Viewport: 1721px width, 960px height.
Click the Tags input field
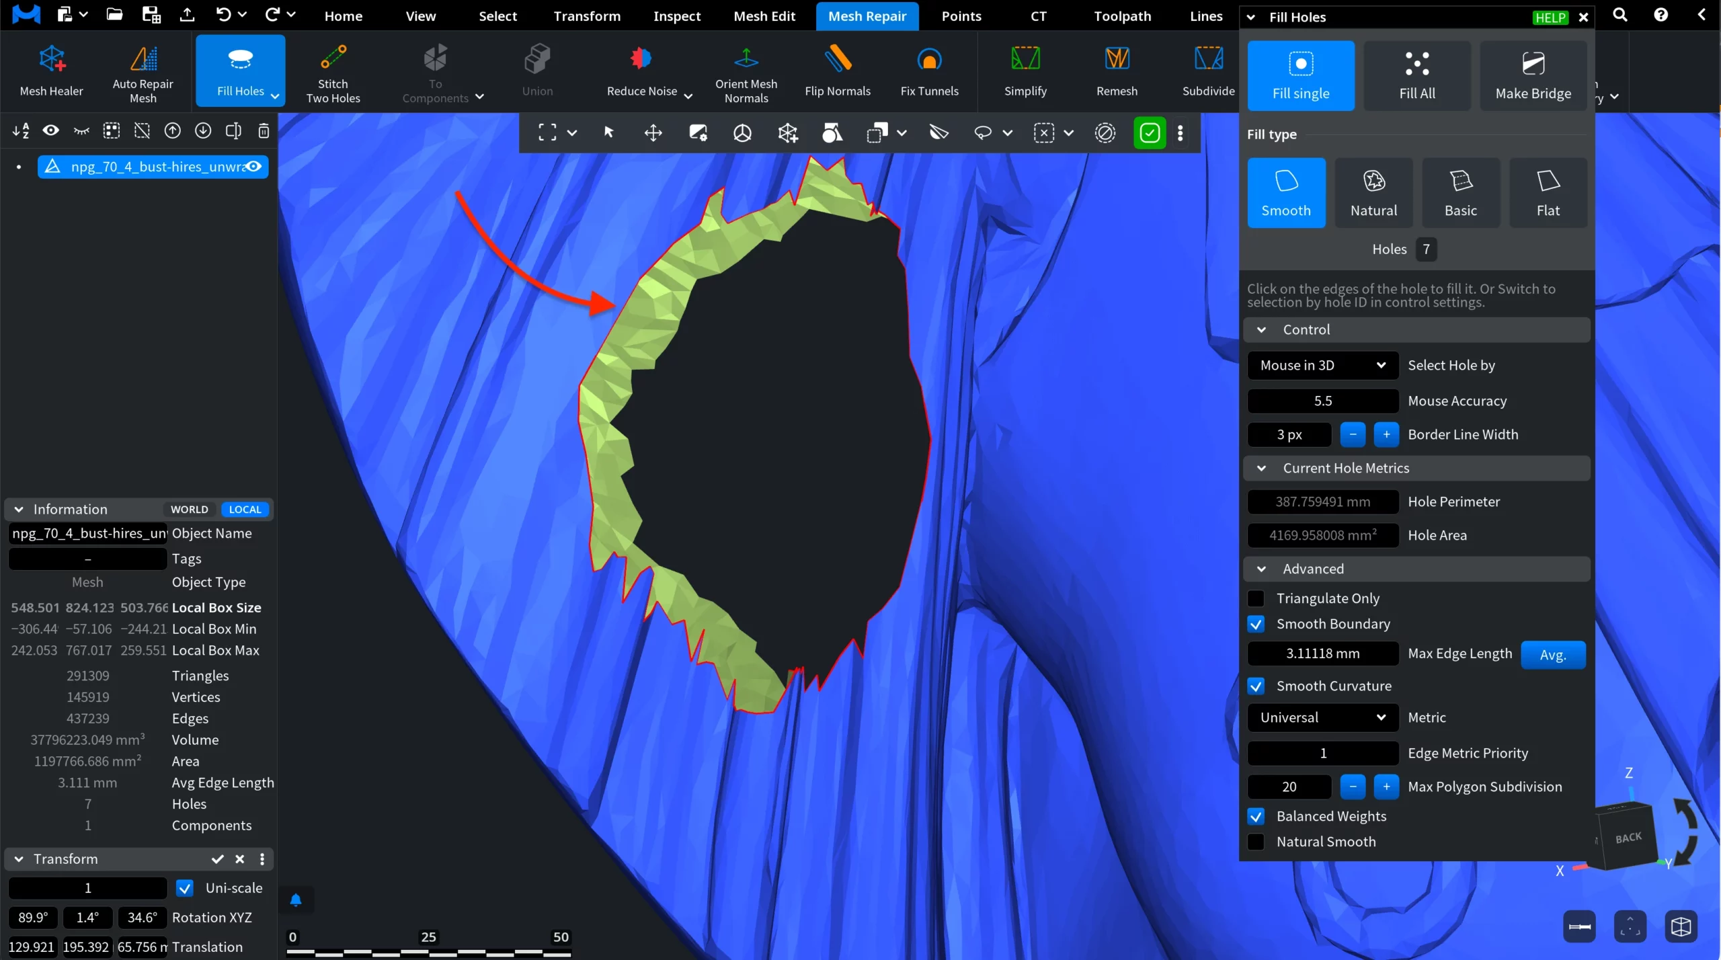(x=87, y=558)
